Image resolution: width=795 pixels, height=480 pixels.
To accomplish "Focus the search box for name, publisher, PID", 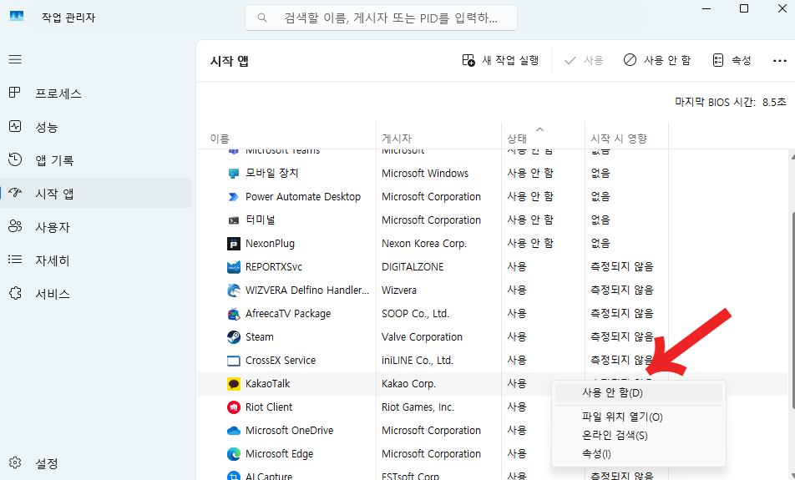I will pyautogui.click(x=381, y=18).
